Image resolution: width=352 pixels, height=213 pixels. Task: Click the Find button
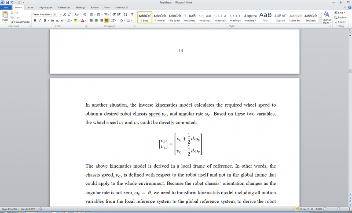(340, 13)
